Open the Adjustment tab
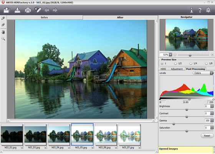This screenshot has height=154, width=215. [177, 69]
